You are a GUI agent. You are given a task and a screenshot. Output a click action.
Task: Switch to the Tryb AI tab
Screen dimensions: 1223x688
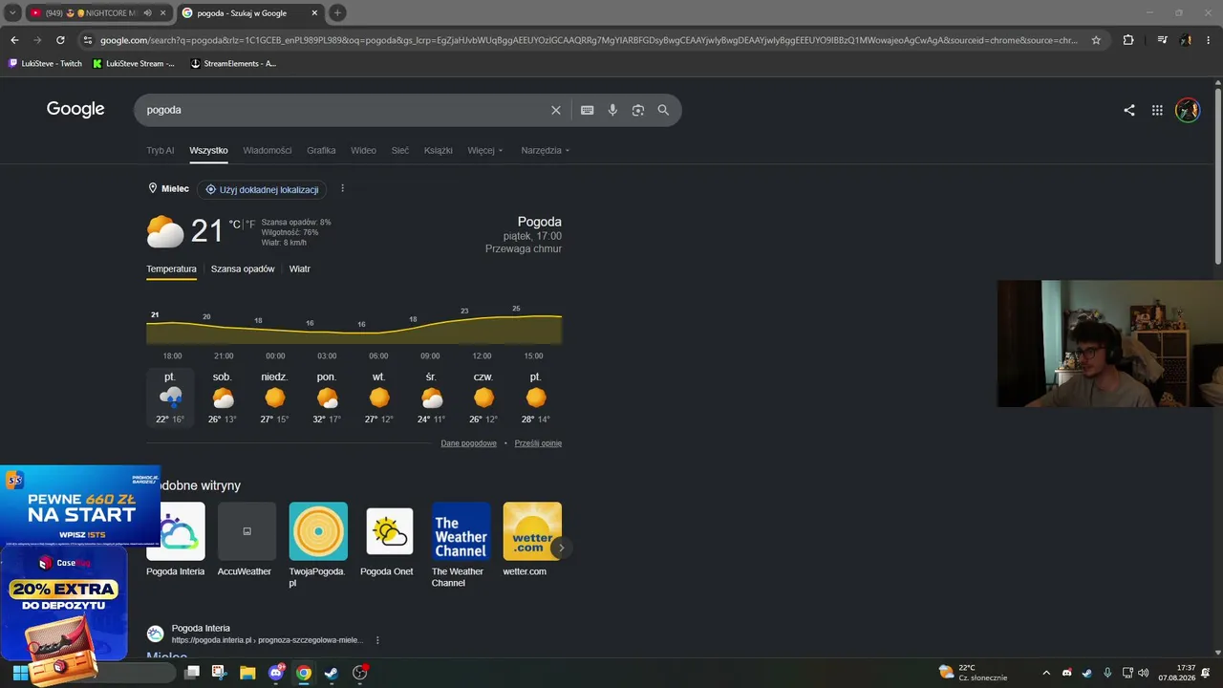tap(161, 150)
